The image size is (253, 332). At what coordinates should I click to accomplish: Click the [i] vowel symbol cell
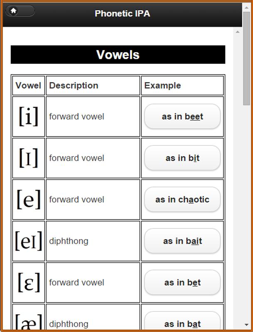(29, 117)
